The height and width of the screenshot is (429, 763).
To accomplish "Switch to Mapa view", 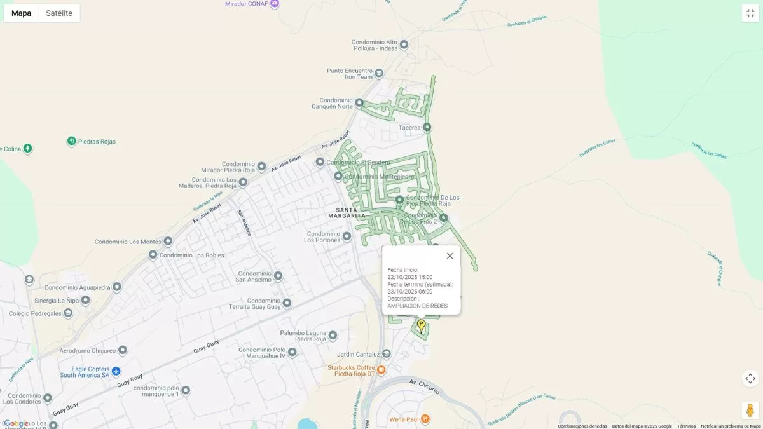I will tap(21, 13).
